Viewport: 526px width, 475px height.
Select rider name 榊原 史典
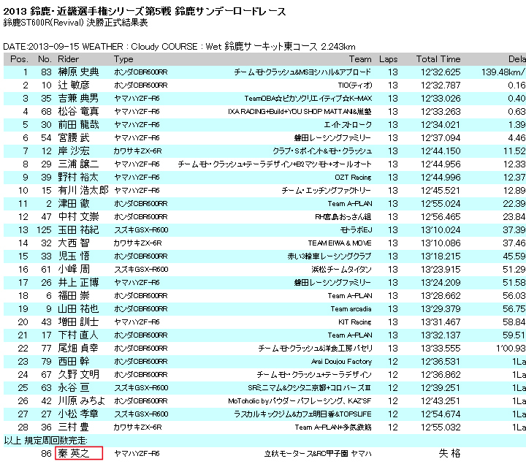coord(78,72)
